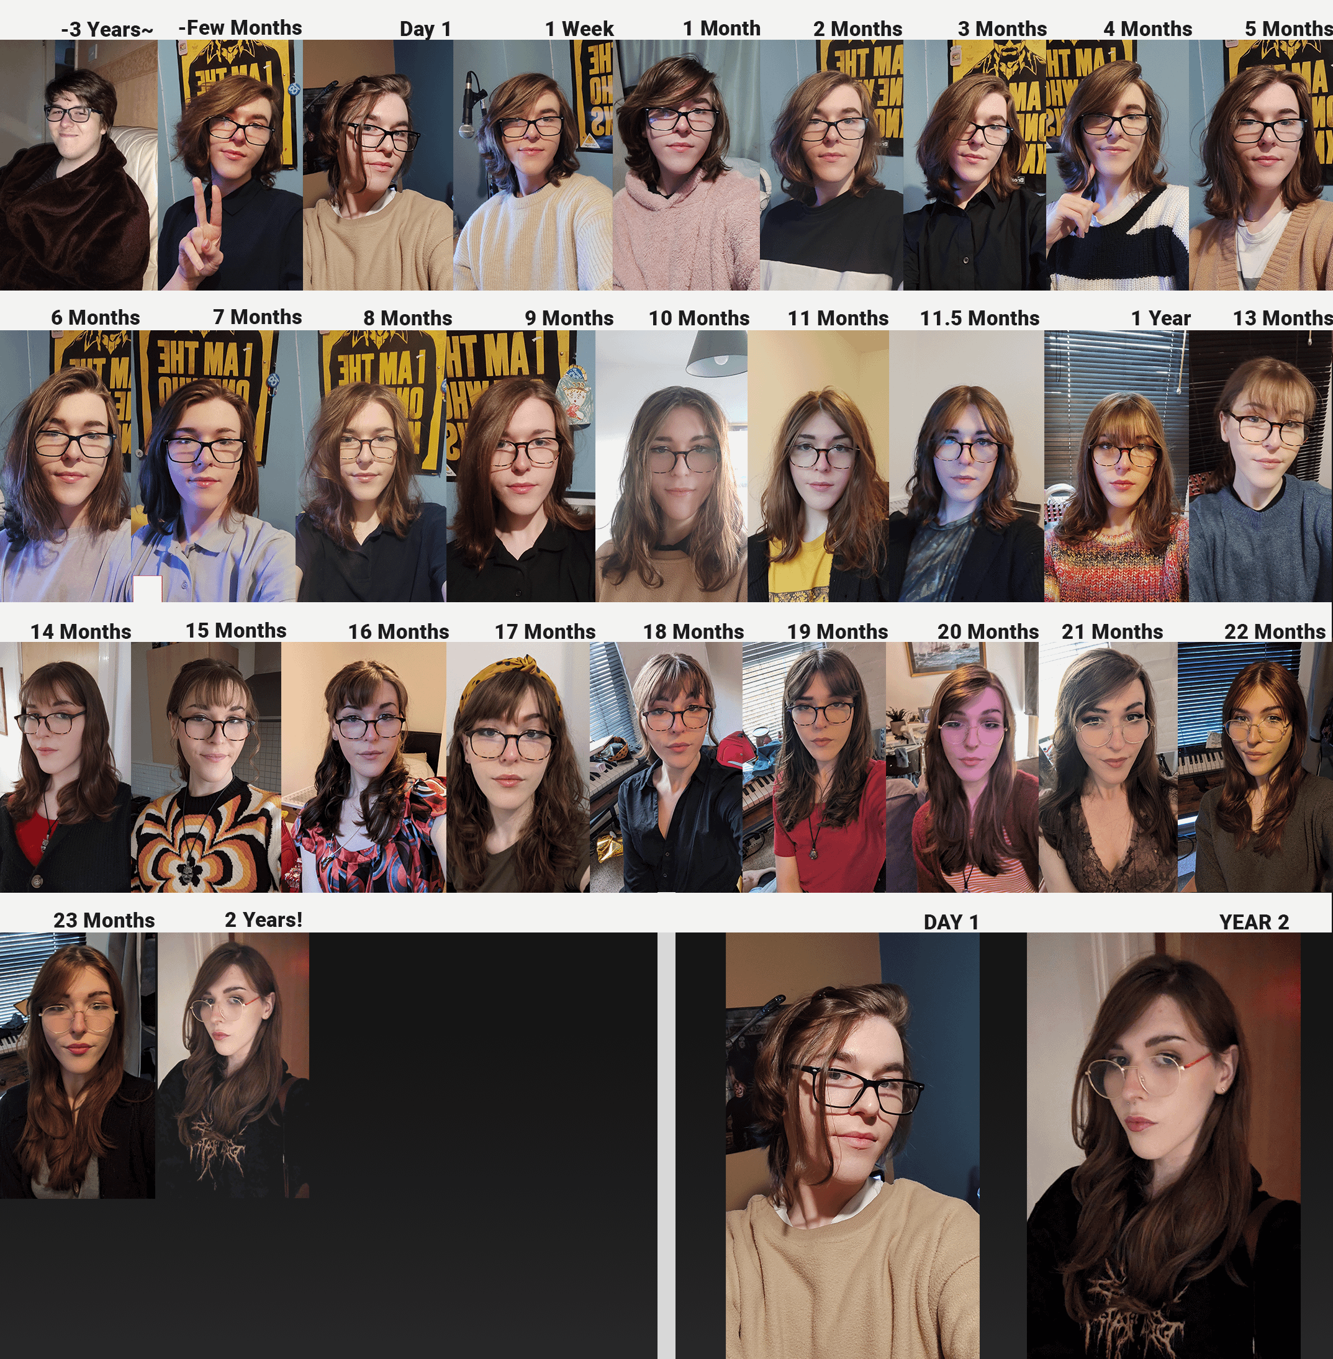The image size is (1333, 1359).
Task: Click the 'YEAR 2' heading
Action: (1254, 922)
